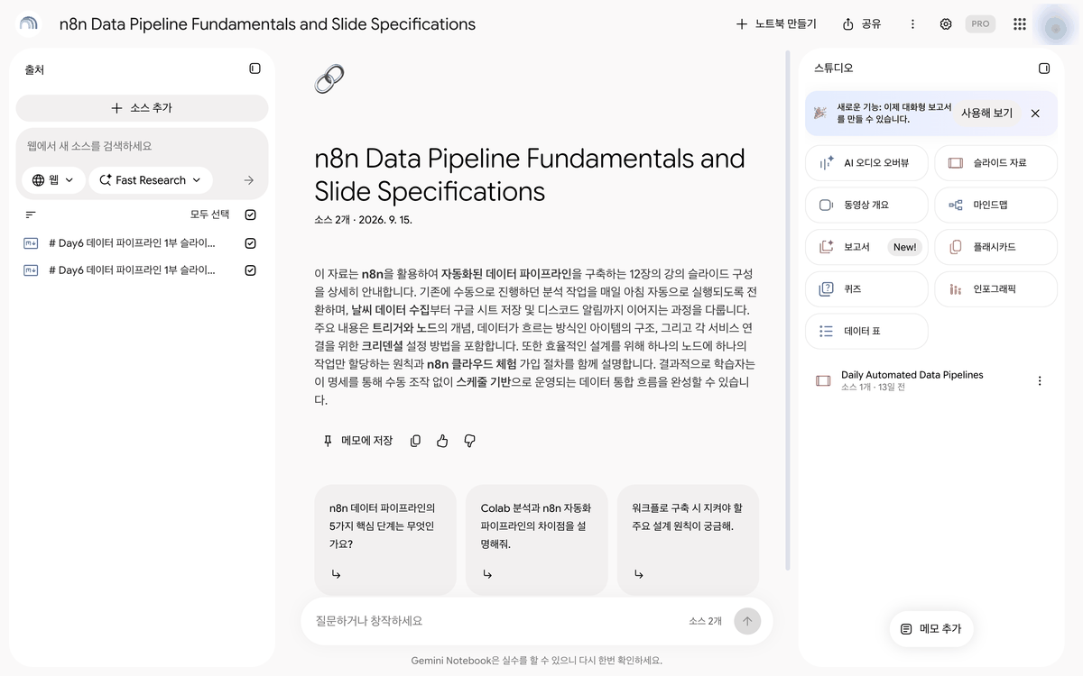Click the 사용해 보기 button
The width and height of the screenshot is (1083, 676).
(986, 114)
